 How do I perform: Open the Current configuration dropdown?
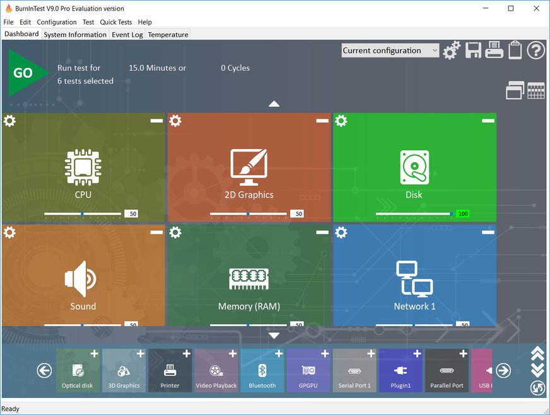(x=390, y=51)
